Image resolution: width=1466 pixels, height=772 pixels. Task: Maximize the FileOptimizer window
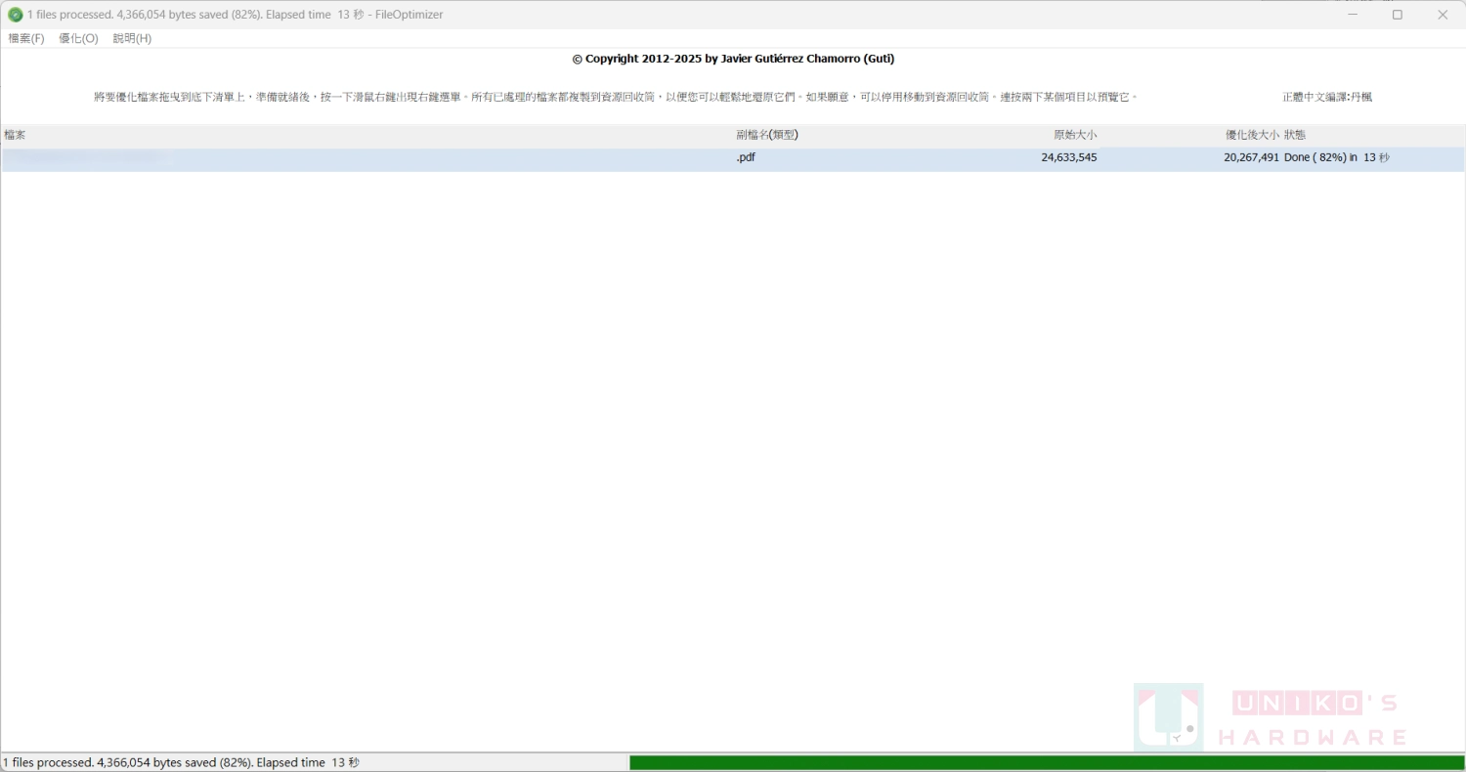(x=1398, y=15)
